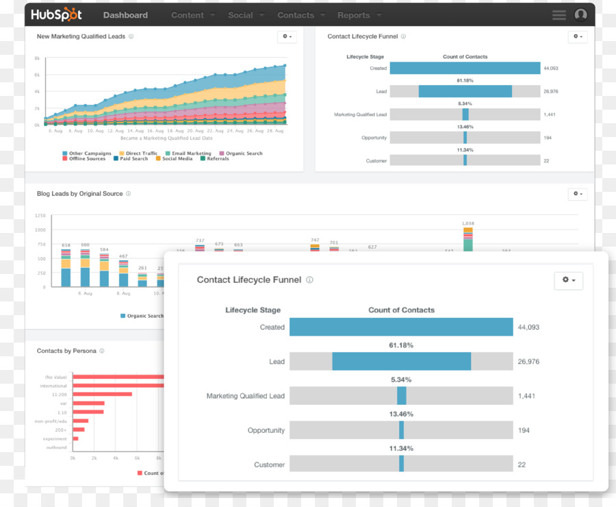Screen dimensions: 616x507
Task: Click info icon beside Contacts by Persona
Action: pyautogui.click(x=102, y=351)
